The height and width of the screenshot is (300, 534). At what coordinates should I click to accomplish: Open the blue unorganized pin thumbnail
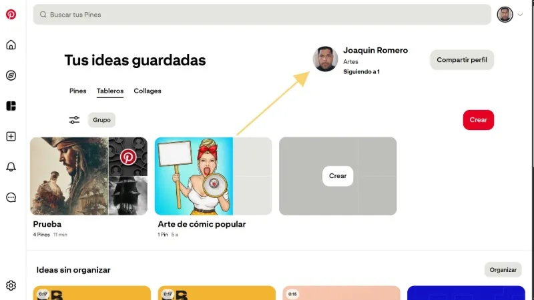tap(466, 293)
